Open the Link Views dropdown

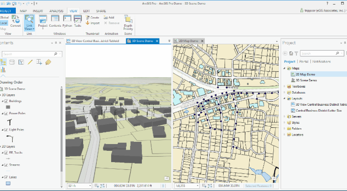pos(29,28)
